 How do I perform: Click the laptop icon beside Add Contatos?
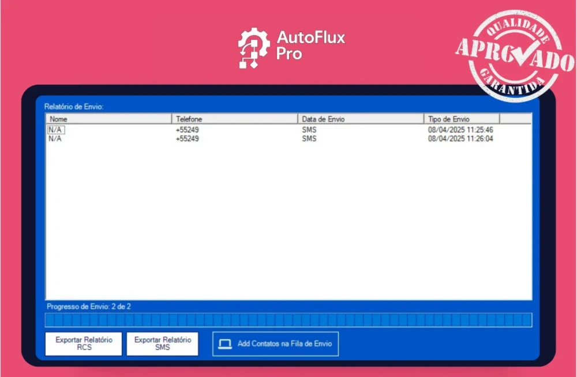click(225, 344)
